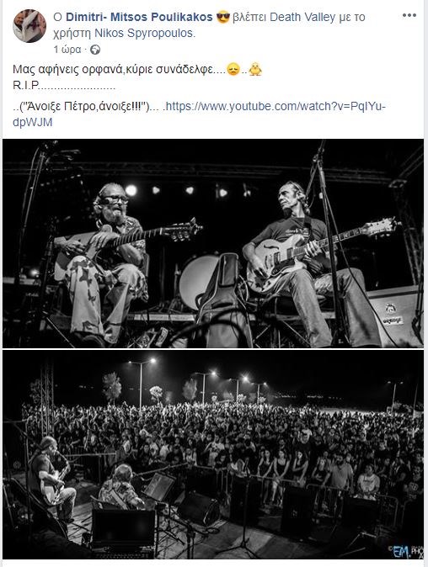Click the sad face emoji in post
This screenshot has width=428, height=567.
[233, 69]
